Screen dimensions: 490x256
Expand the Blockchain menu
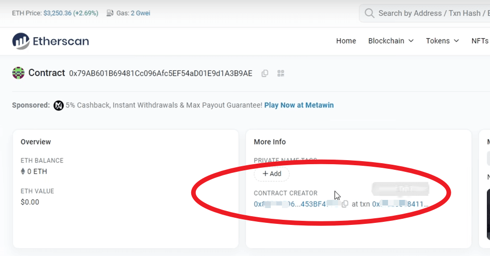(x=391, y=41)
